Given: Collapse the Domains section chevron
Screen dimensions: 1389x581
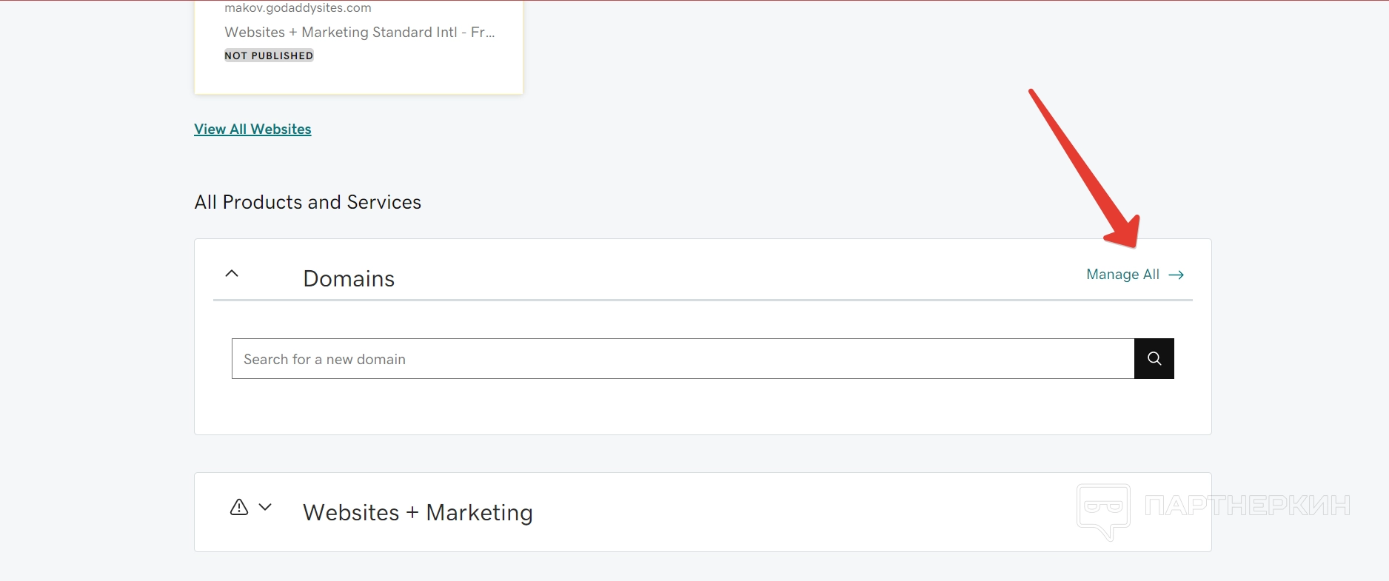Looking at the screenshot, I should 232,273.
